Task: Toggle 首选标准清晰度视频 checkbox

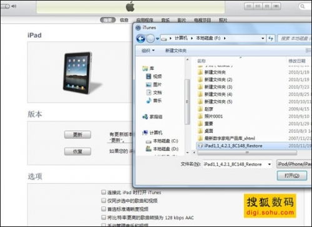Action: (x=104, y=209)
